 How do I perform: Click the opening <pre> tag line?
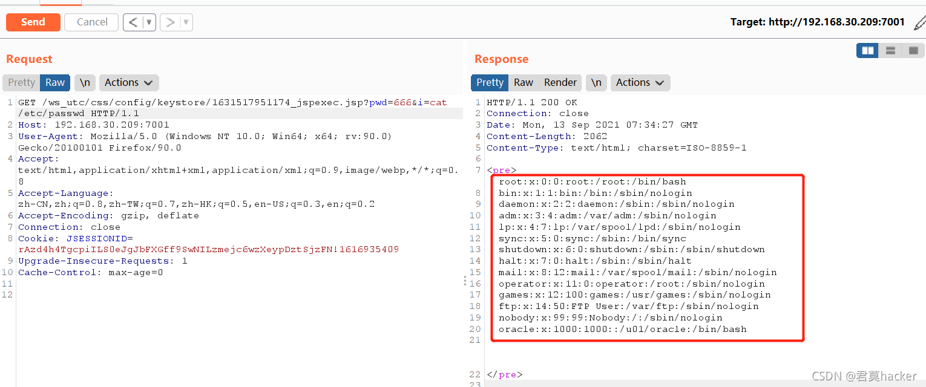pyautogui.click(x=502, y=171)
